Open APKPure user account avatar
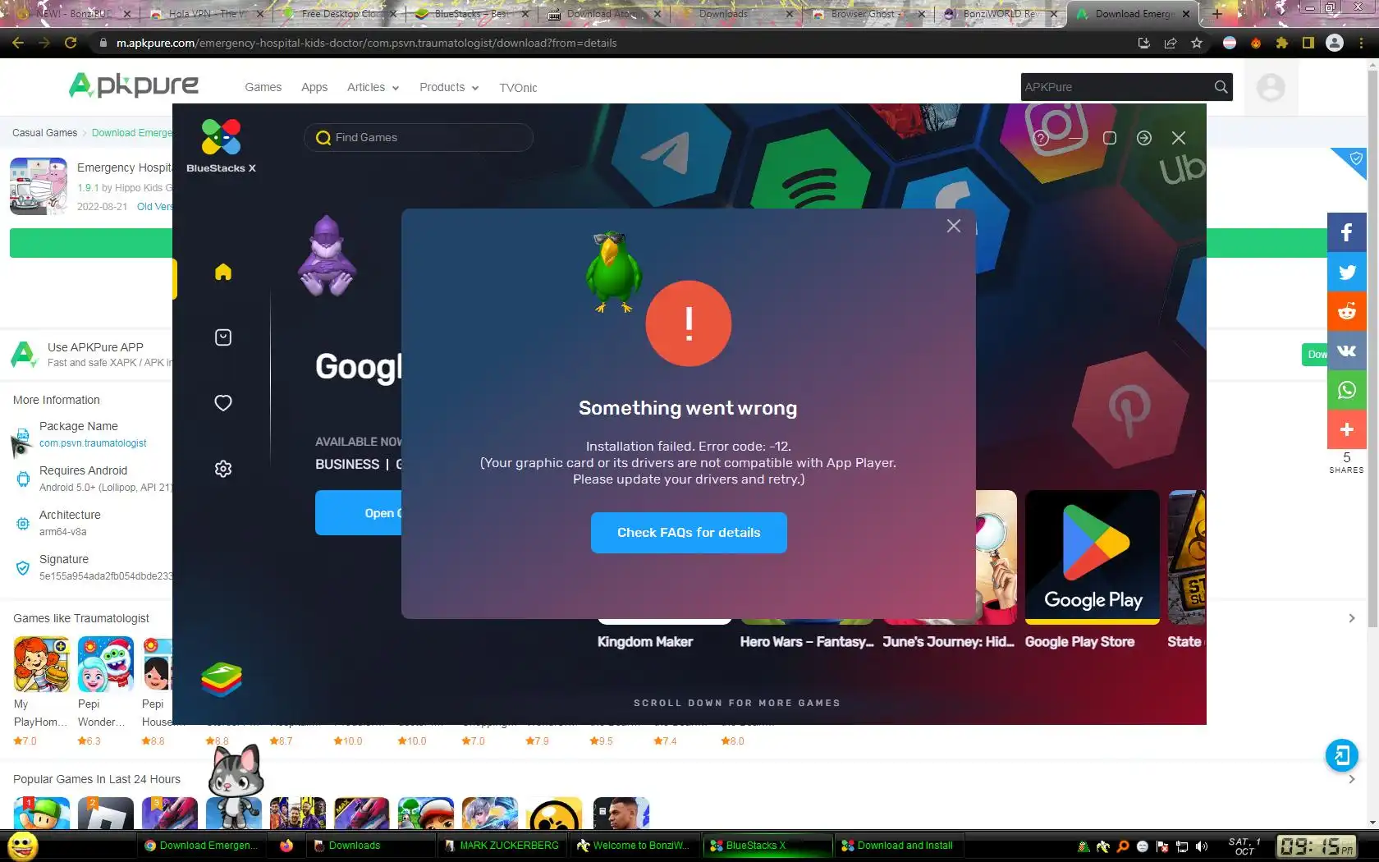This screenshot has width=1379, height=862. tap(1271, 87)
